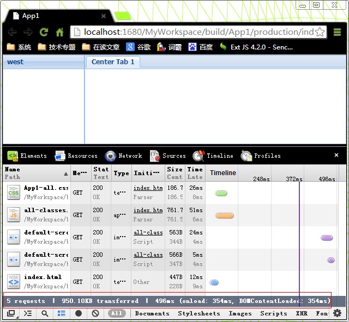Click the browser back arrow
Viewport: 349px width, 322px height.
pos(12,32)
